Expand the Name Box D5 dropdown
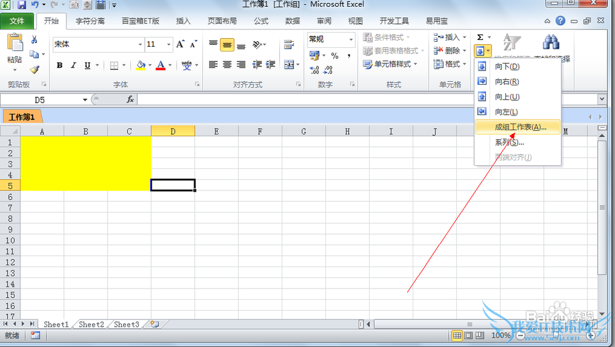 pyautogui.click(x=85, y=100)
